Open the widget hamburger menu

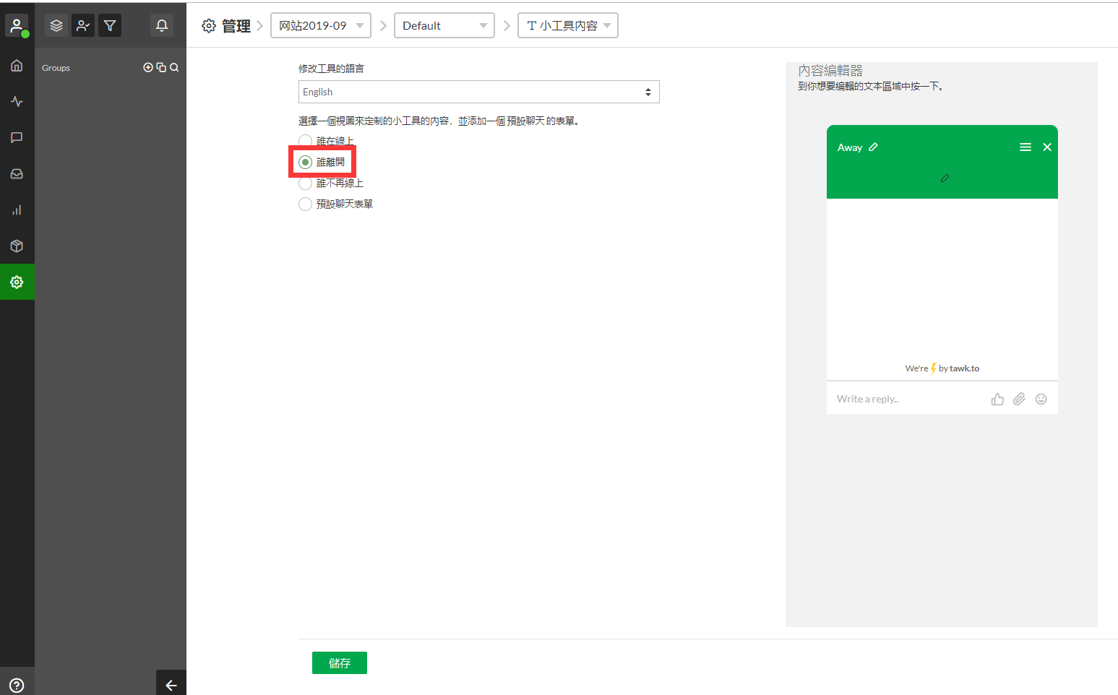pos(1025,147)
